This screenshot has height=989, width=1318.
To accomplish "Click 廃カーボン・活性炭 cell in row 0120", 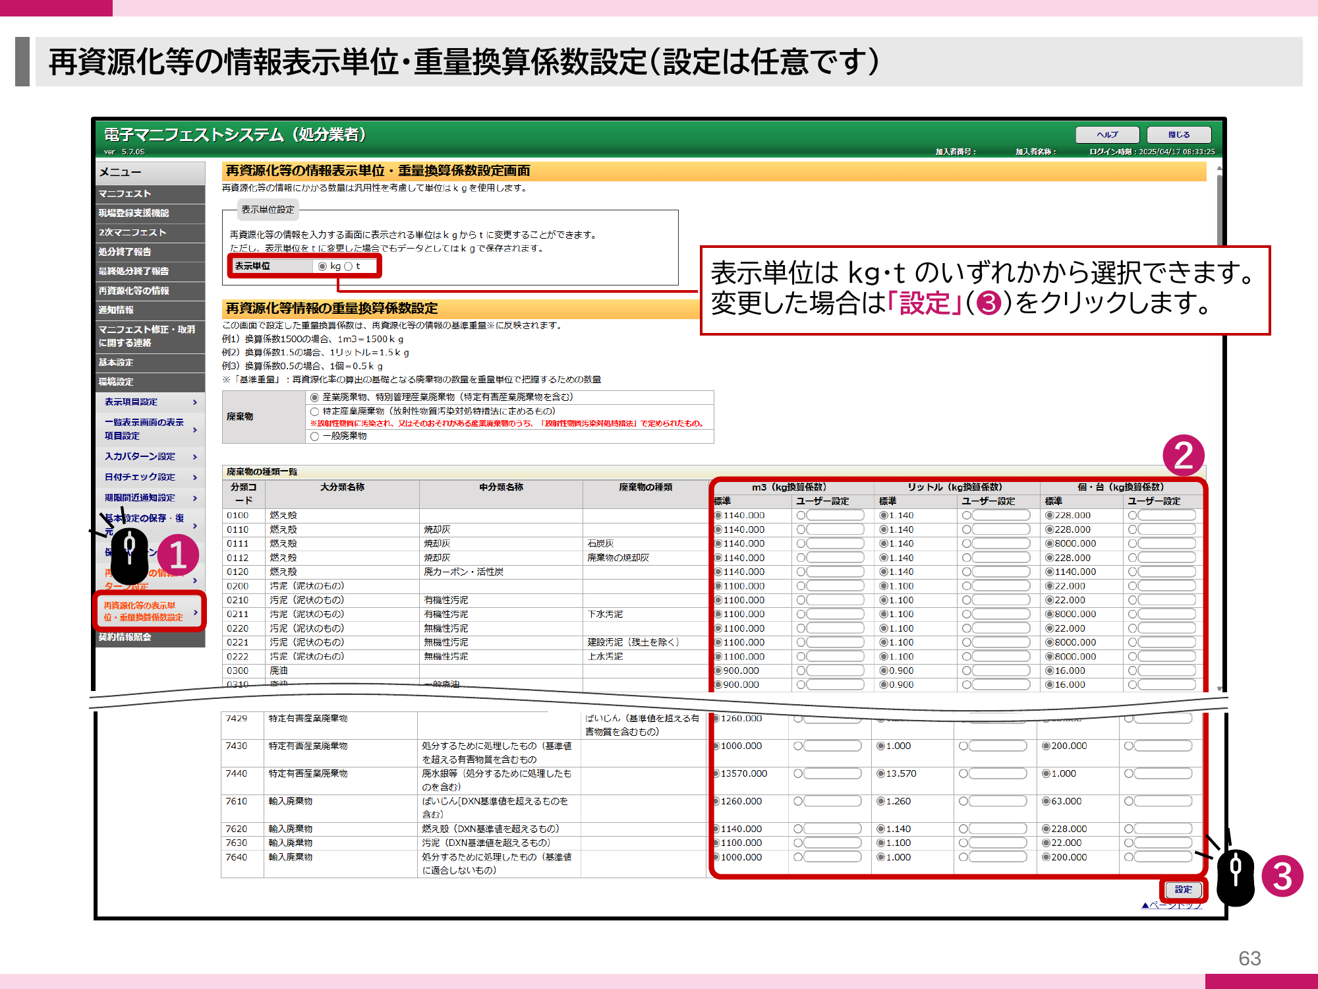I will click(501, 572).
